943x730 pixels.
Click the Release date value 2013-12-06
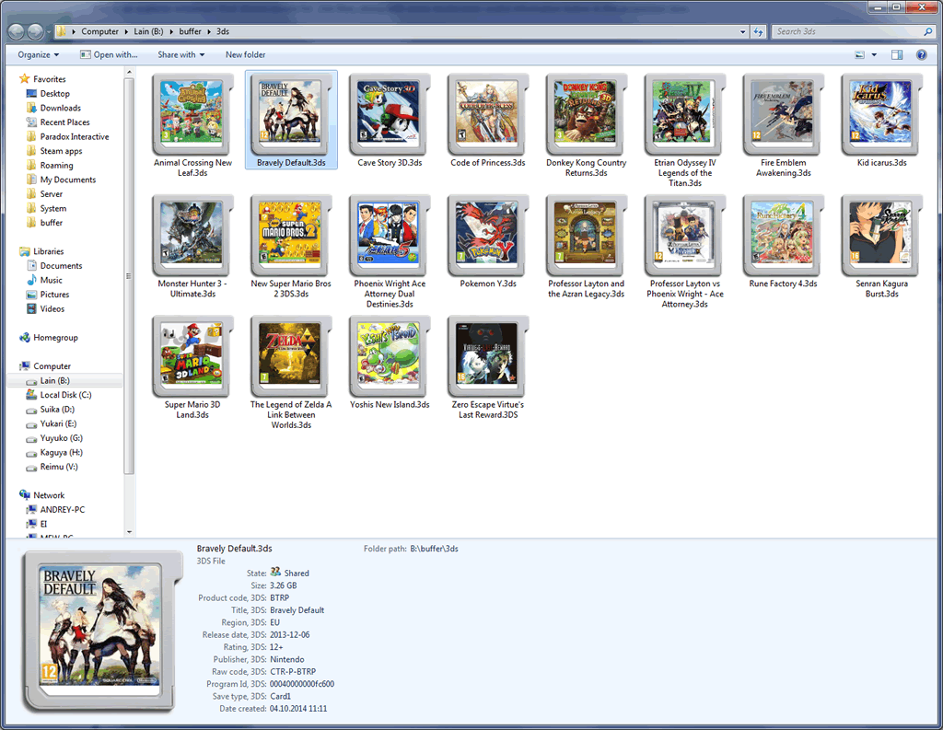tap(290, 635)
